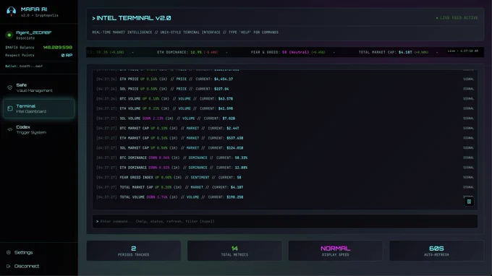
Task: Select the ETH PRICE log row
Action: [x=285, y=79]
